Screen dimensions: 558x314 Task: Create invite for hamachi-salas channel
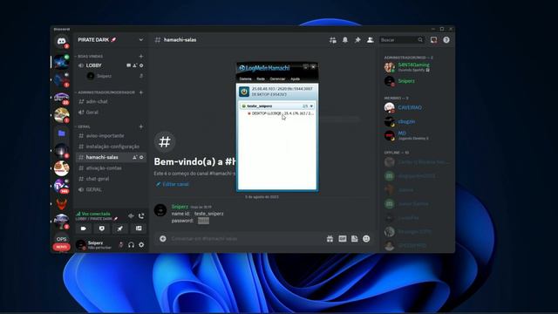click(135, 157)
